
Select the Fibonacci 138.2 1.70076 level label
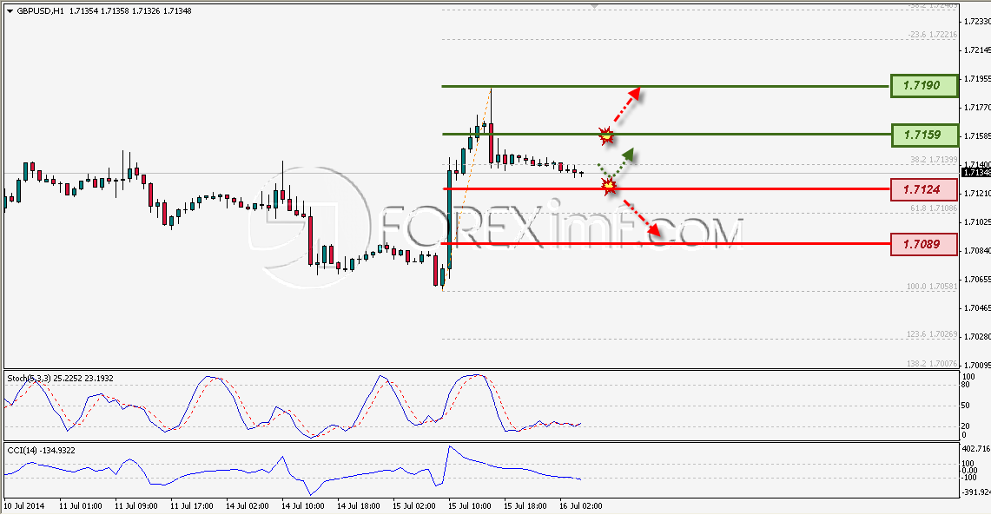(932, 364)
